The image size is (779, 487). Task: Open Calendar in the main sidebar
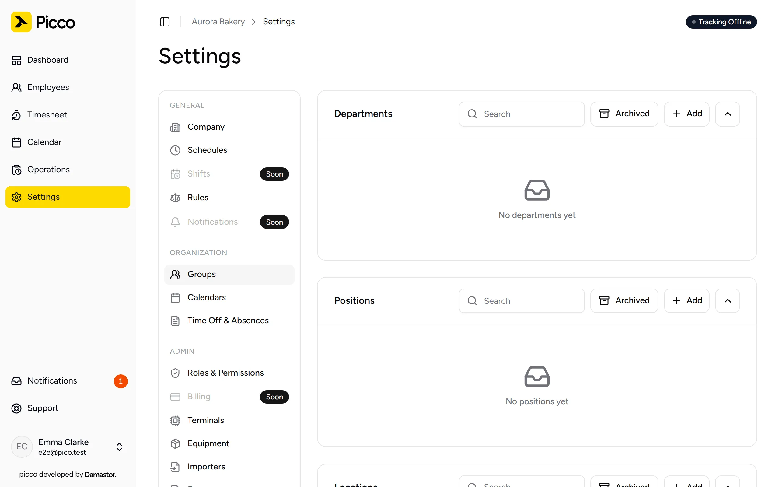tap(68, 142)
